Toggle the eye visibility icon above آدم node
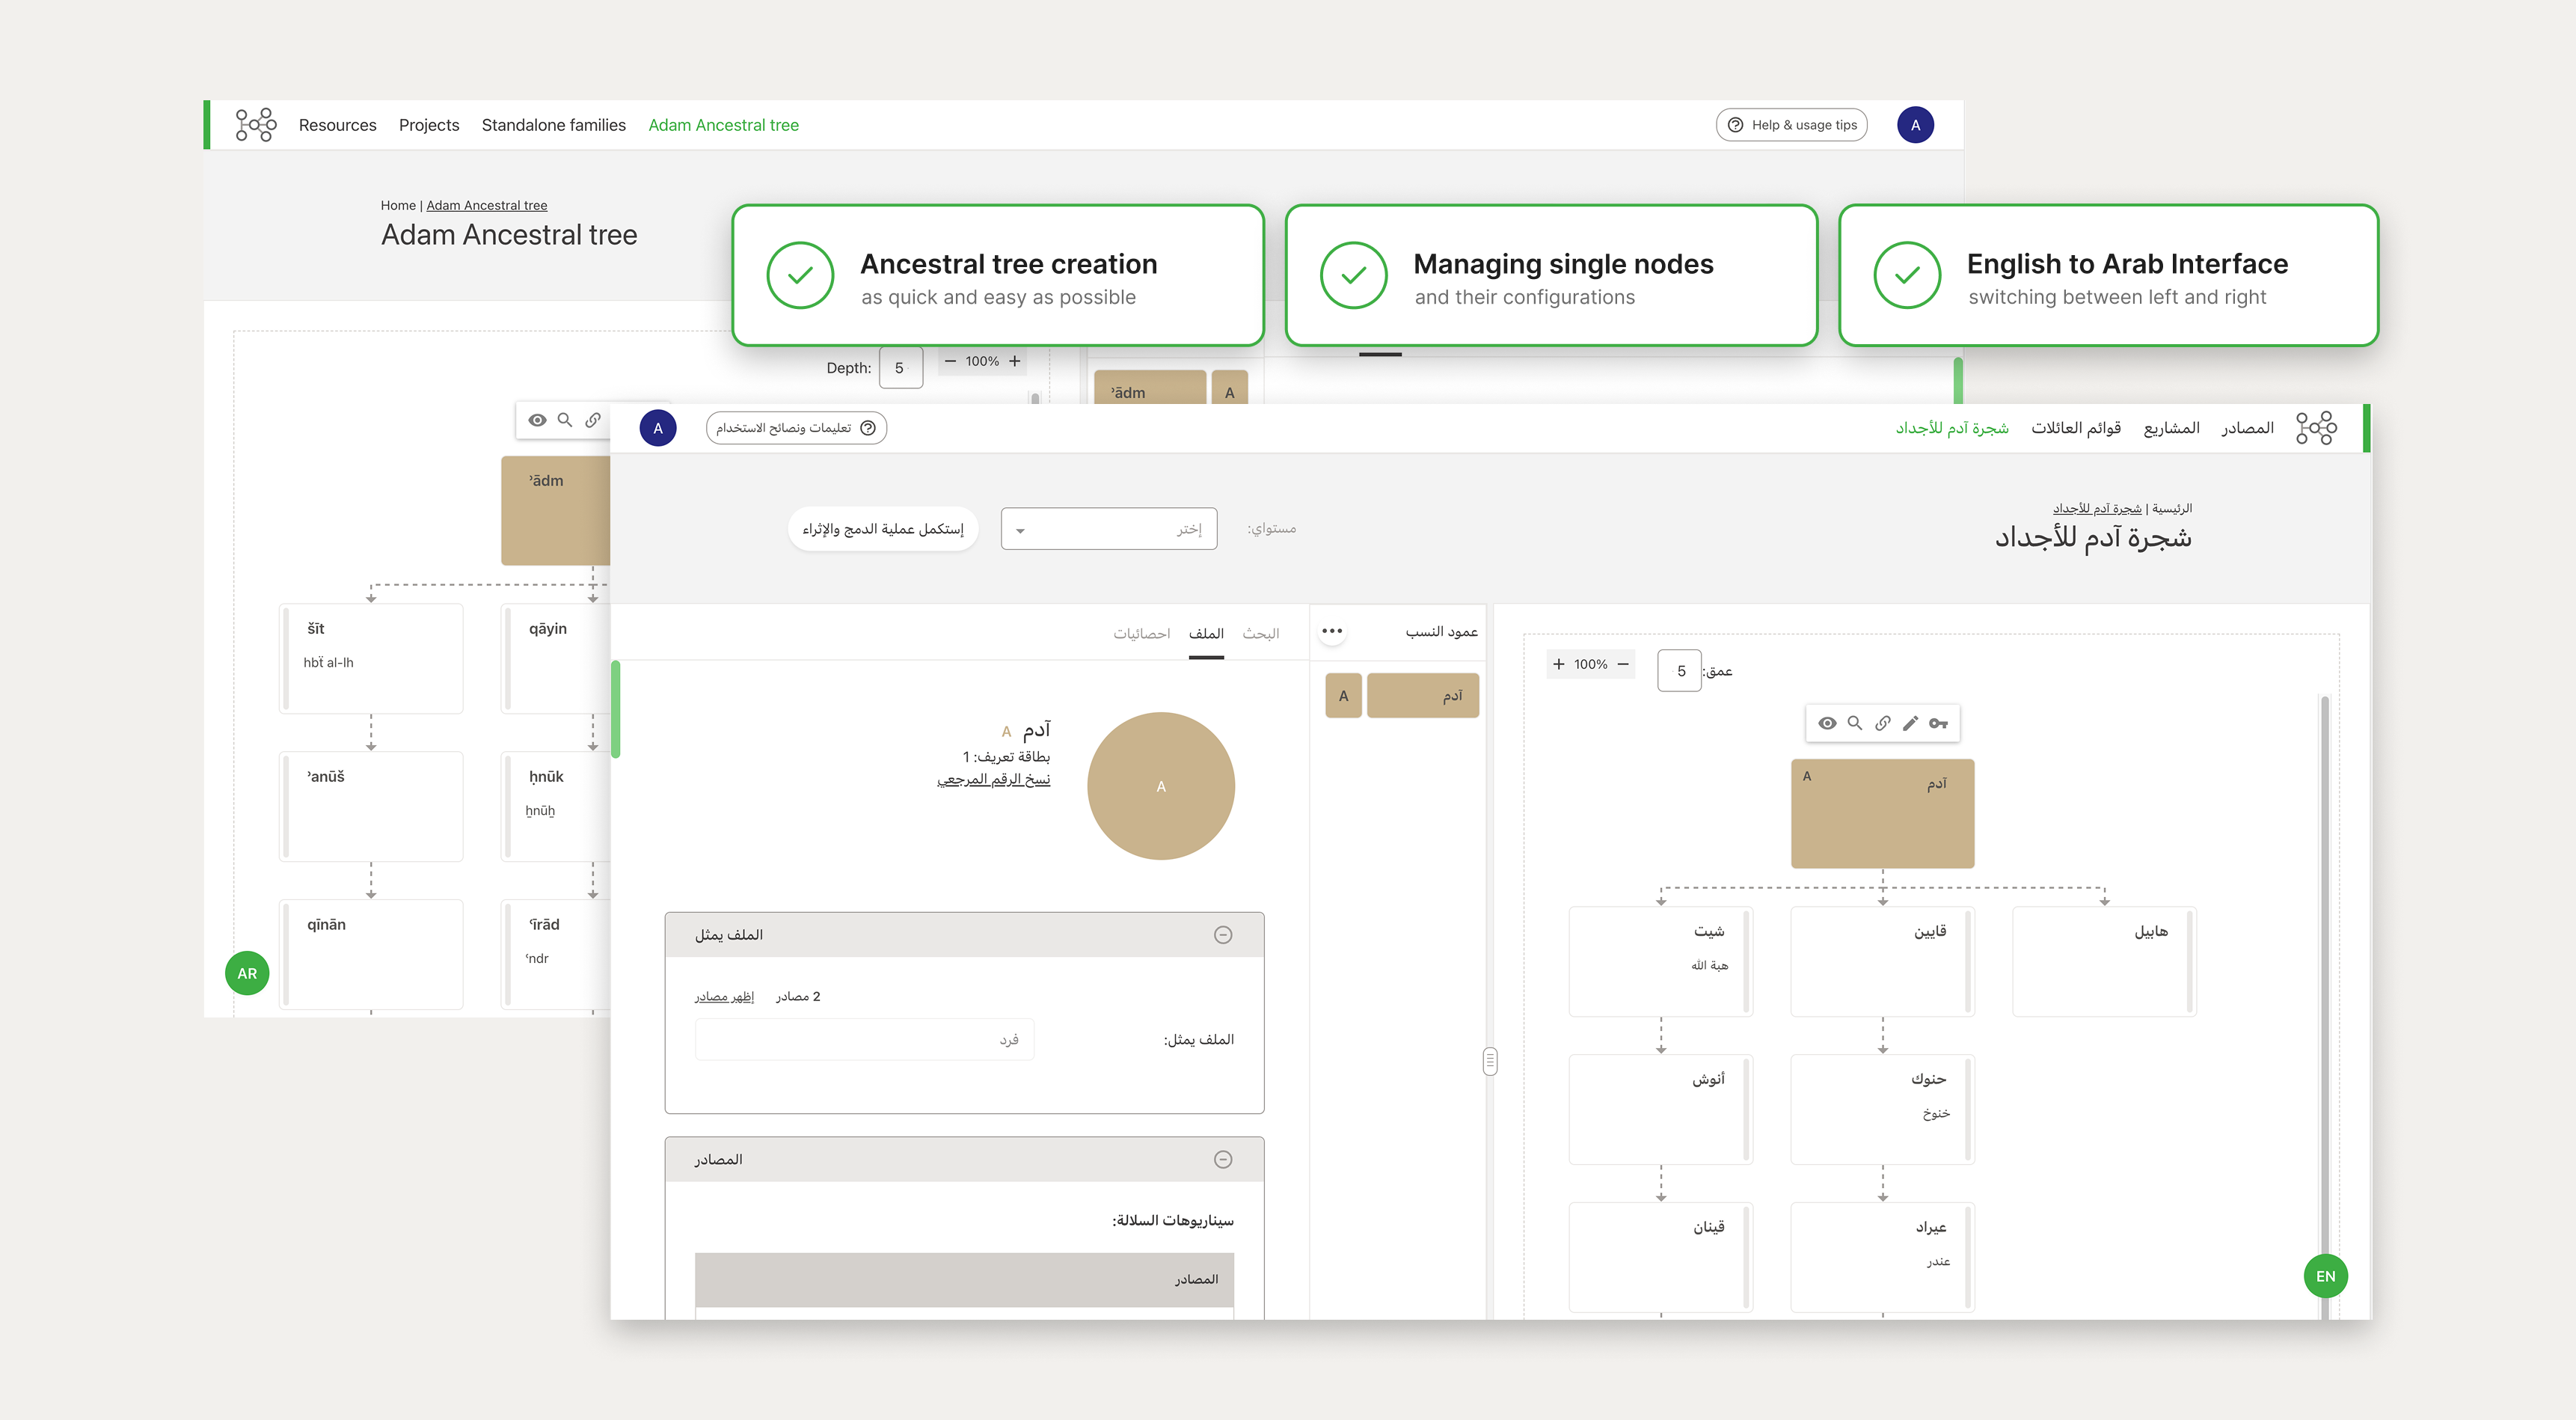 pos(1827,723)
